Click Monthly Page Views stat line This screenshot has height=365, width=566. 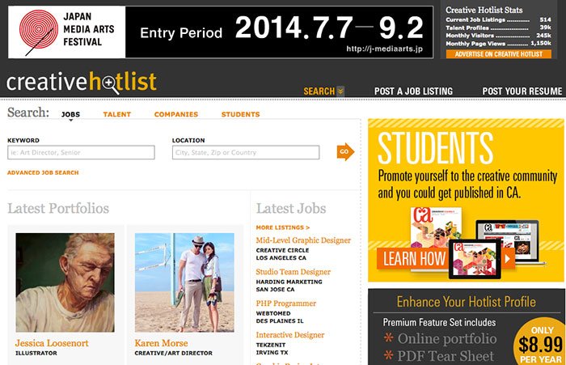(x=498, y=44)
